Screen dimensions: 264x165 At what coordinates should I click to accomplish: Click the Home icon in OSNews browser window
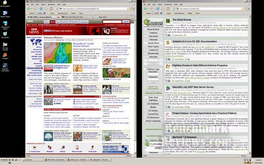click(168, 9)
